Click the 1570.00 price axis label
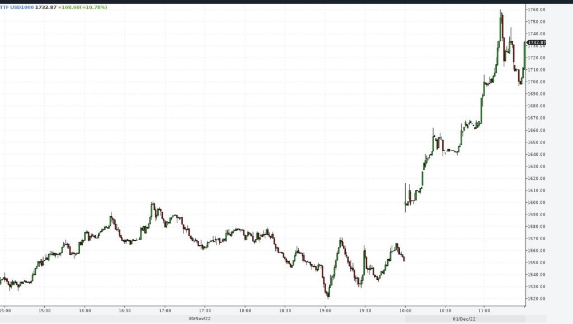Image resolution: width=573 pixels, height=324 pixels. [537, 239]
